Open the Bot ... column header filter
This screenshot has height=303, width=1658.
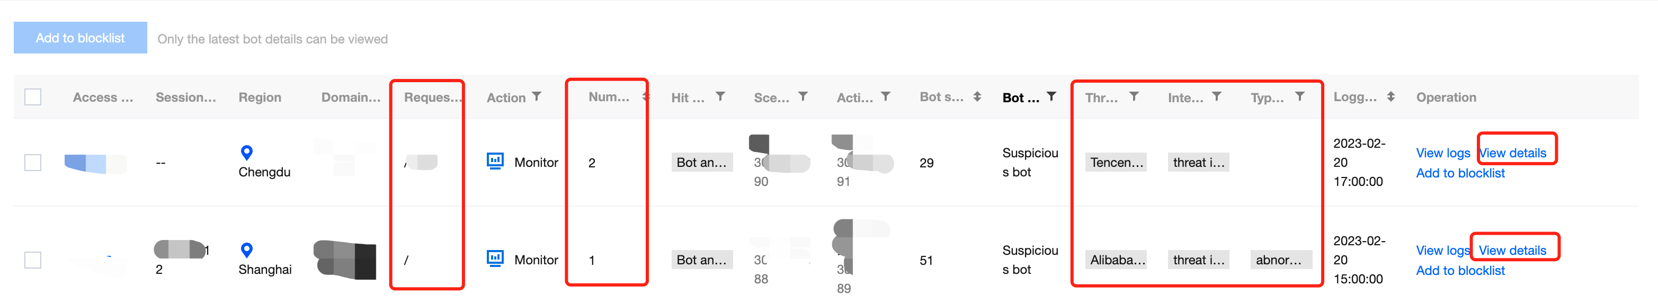click(x=1051, y=96)
